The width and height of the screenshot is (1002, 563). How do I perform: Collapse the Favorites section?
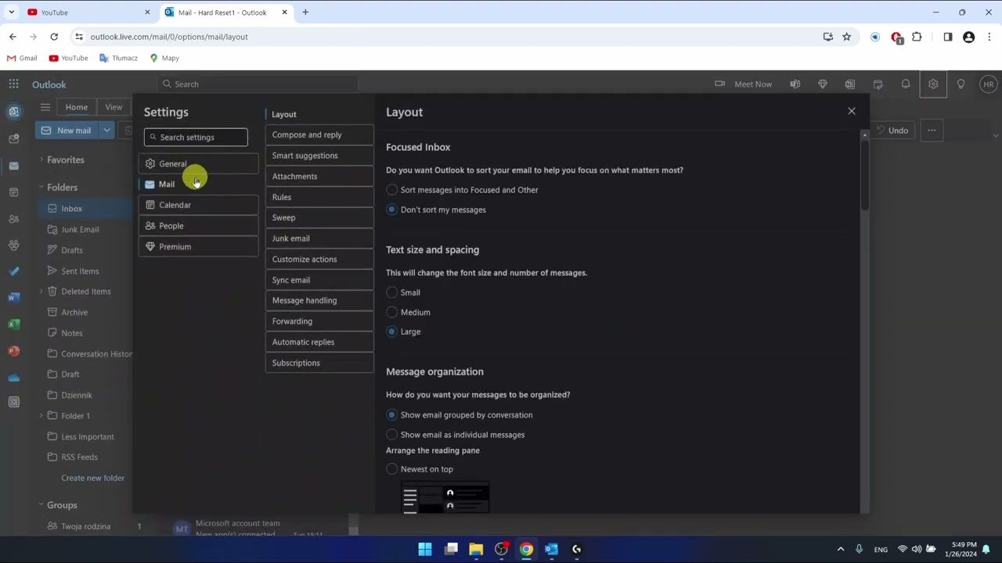click(41, 160)
